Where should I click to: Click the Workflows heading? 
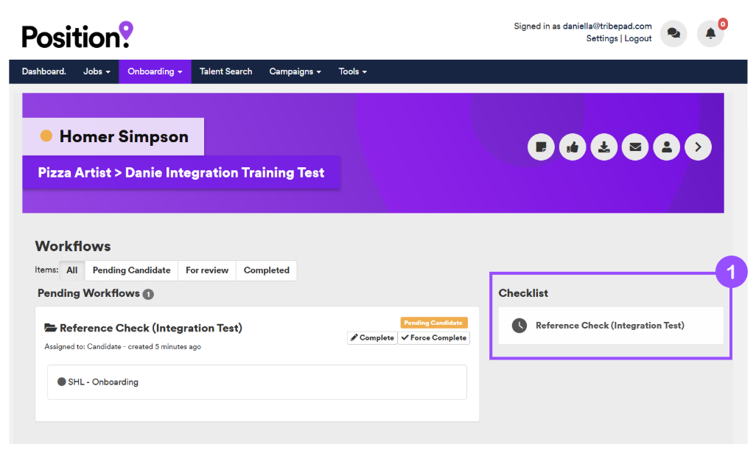tap(73, 246)
